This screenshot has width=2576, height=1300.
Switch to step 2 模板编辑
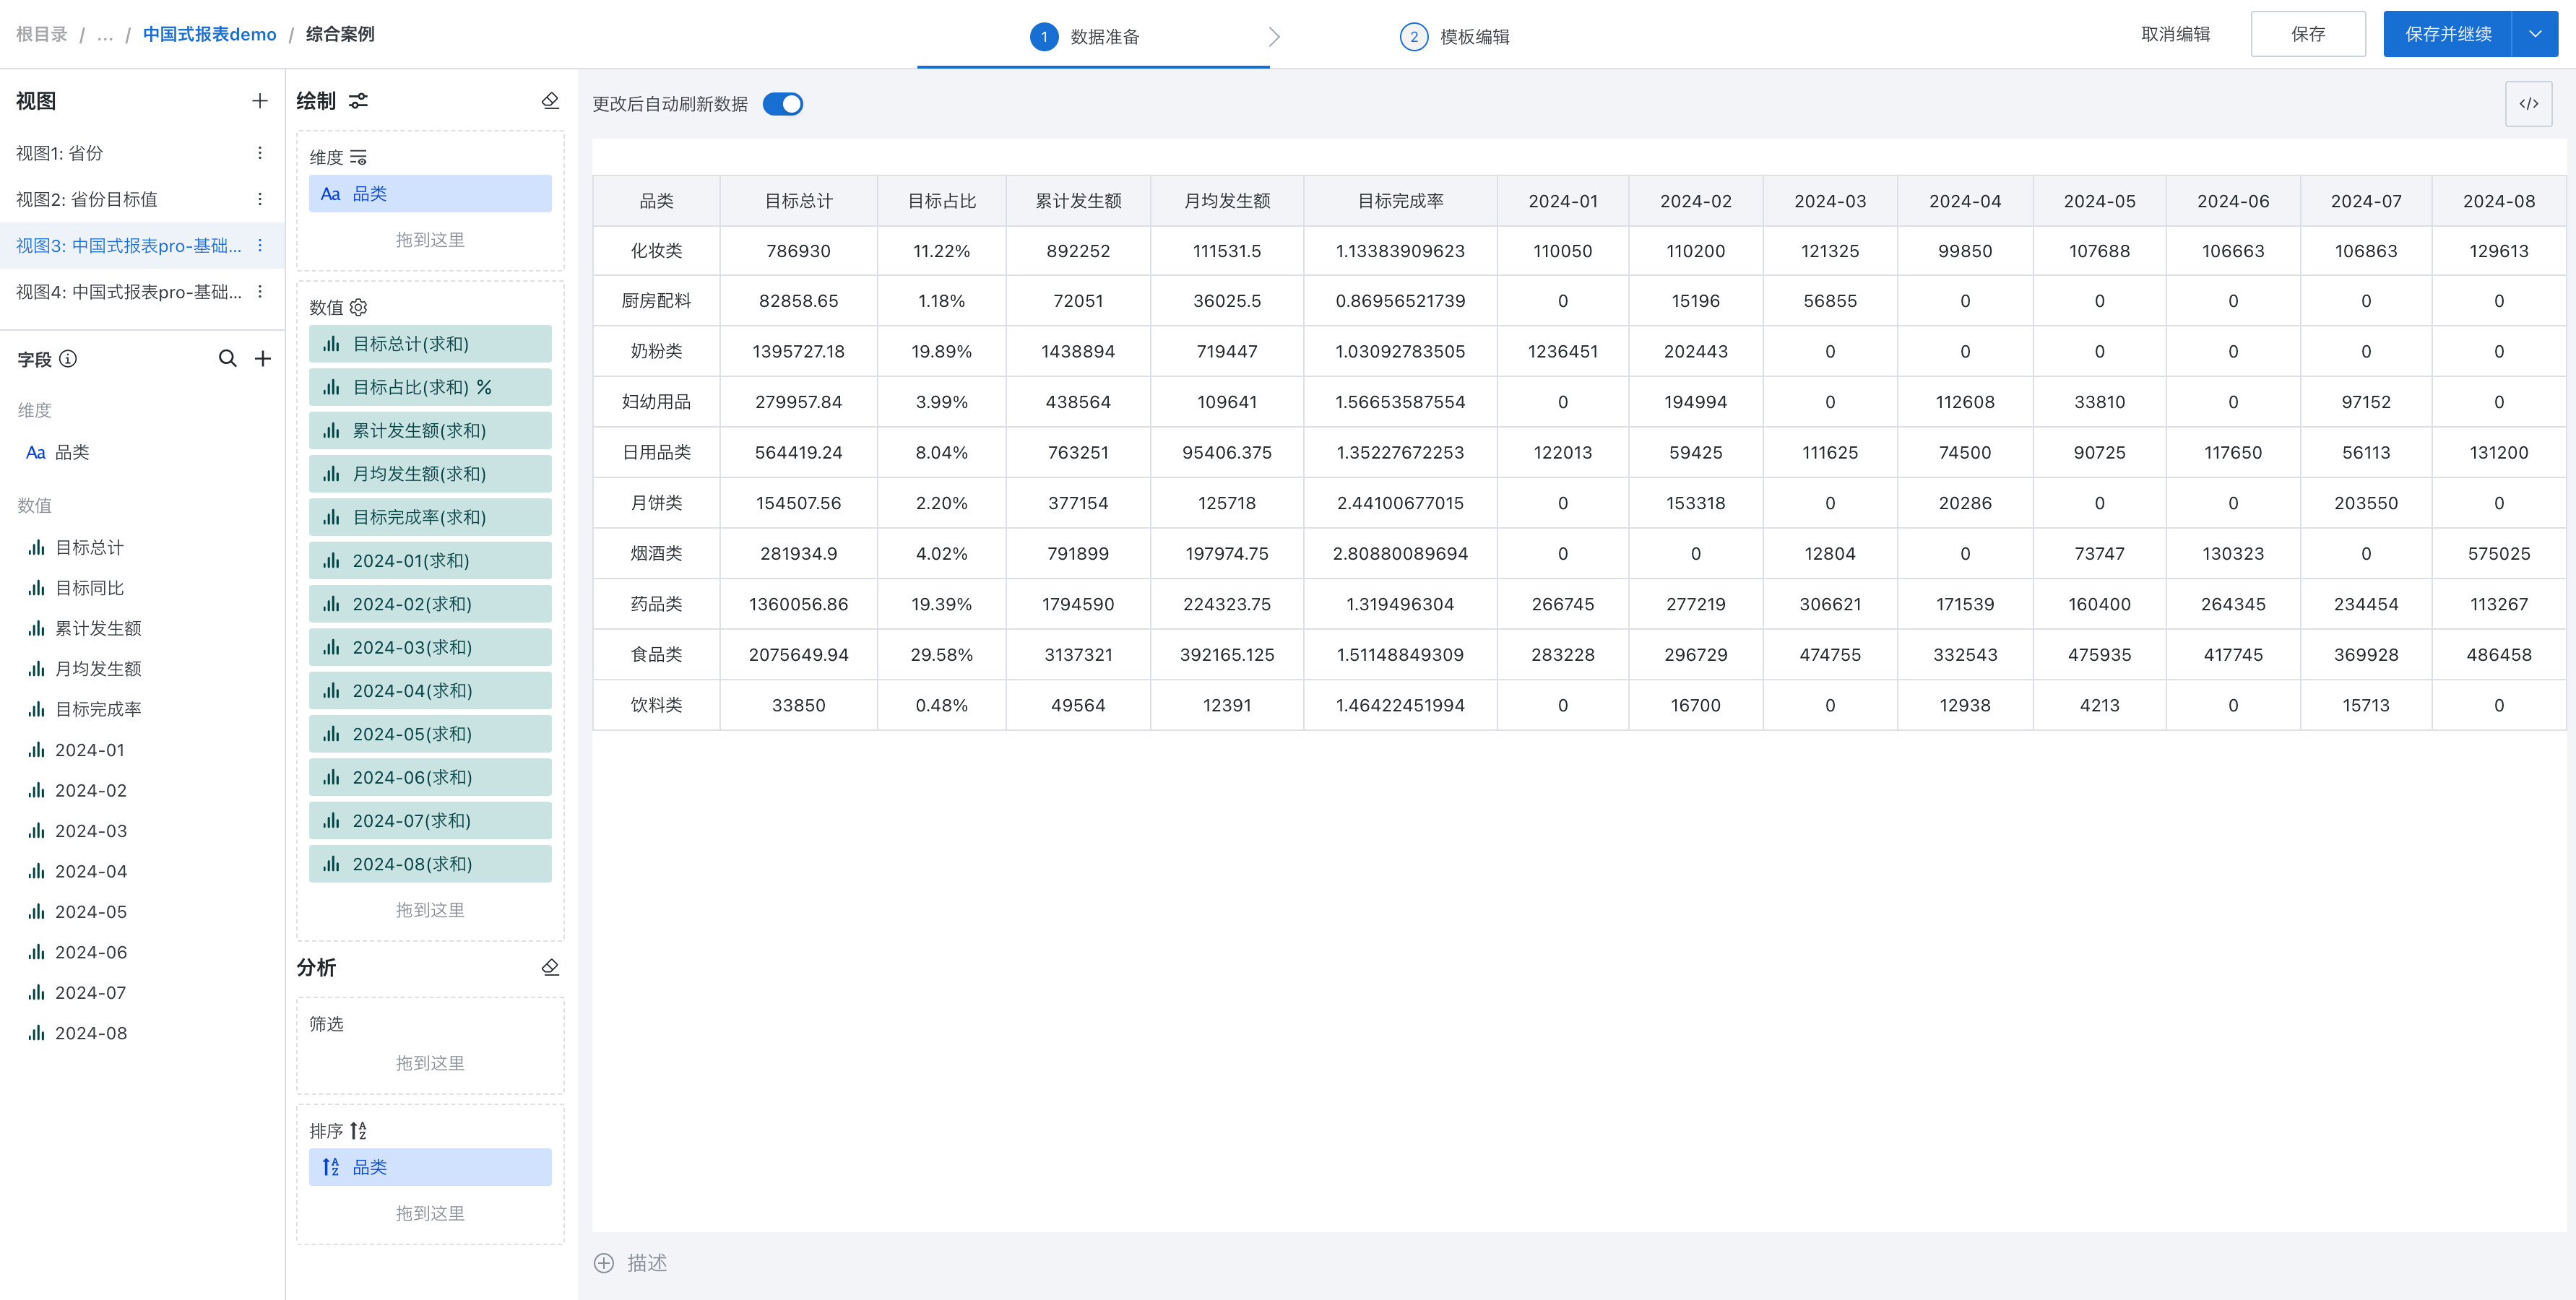point(1455,37)
